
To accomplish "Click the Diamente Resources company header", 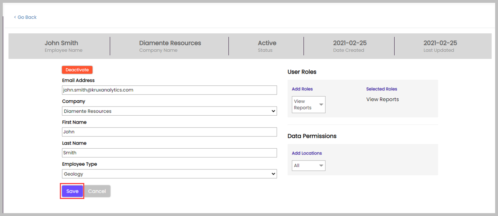I will [170, 43].
